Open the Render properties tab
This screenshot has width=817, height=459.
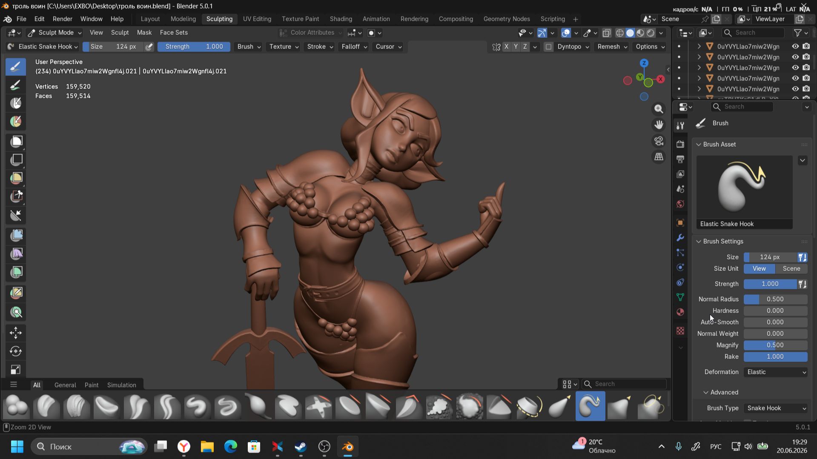point(680,144)
